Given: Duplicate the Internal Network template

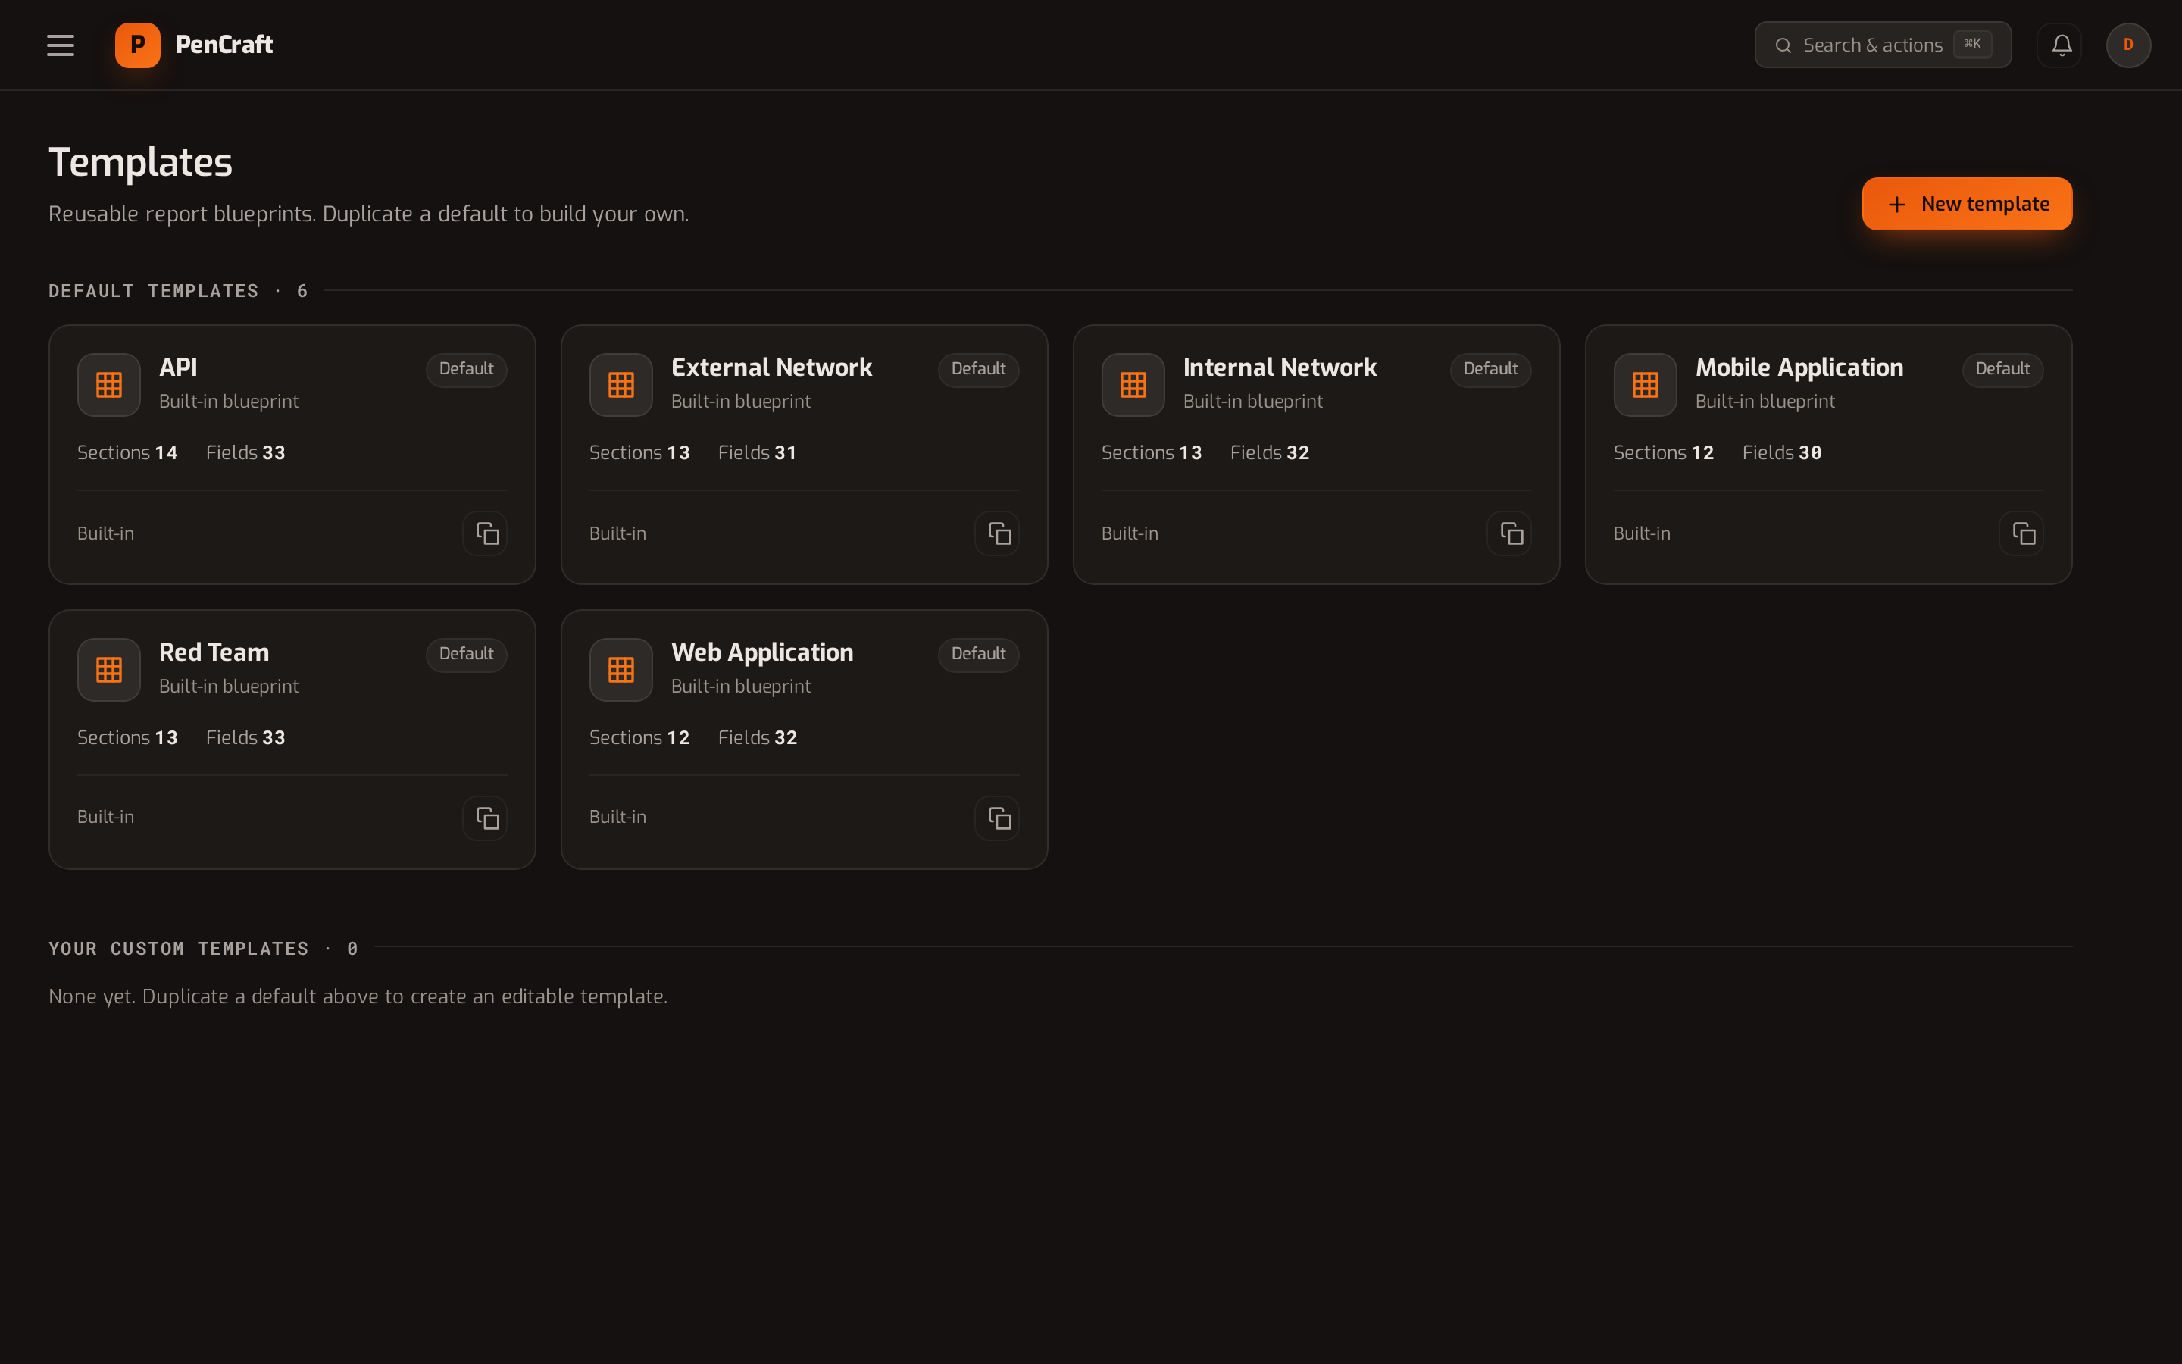Looking at the screenshot, I should pyautogui.click(x=1509, y=533).
